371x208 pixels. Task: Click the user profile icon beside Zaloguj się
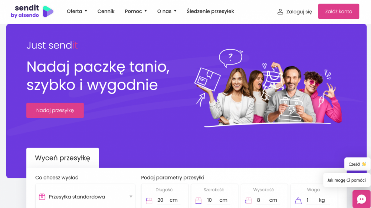click(x=280, y=11)
